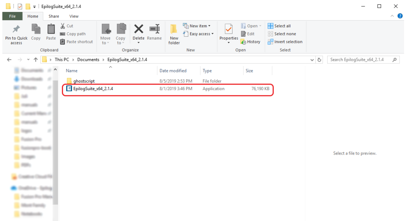Image resolution: width=406 pixels, height=221 pixels.
Task: Open Quick Access Toolbar customize arrow
Action: tap(34, 7)
